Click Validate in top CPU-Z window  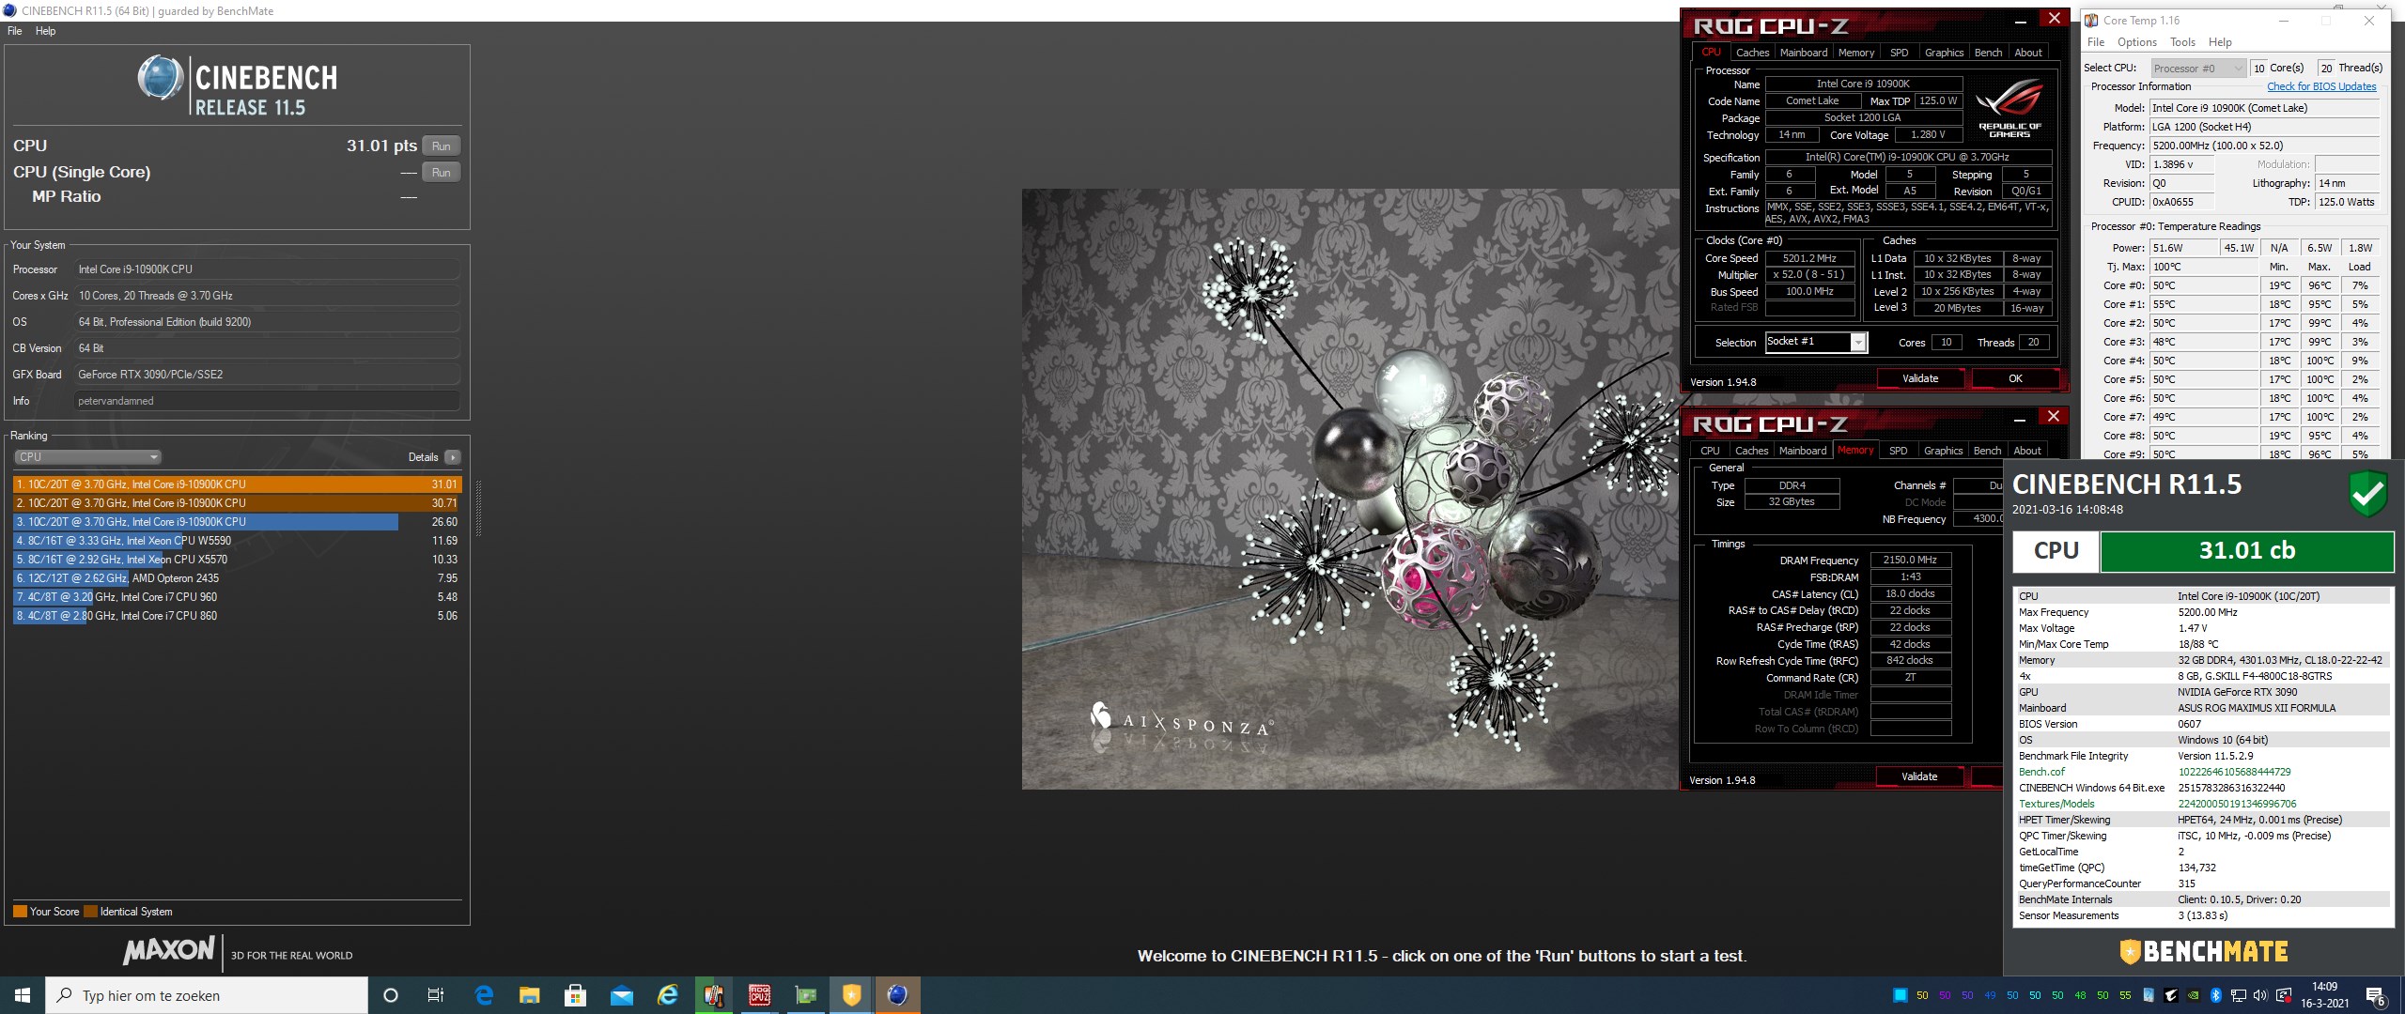pos(1920,378)
